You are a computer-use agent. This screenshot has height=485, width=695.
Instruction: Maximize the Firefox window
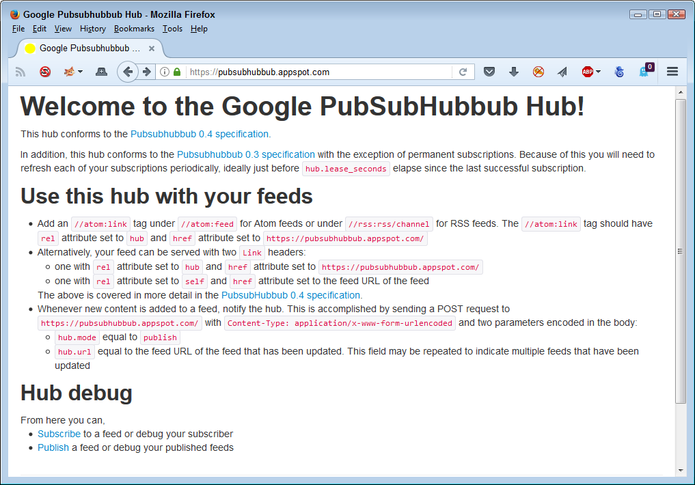657,14
